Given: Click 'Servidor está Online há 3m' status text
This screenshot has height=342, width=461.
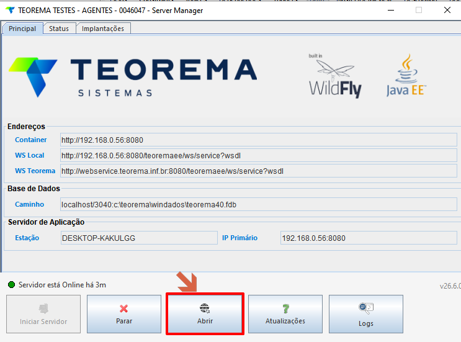Looking at the screenshot, I should (x=62, y=285).
